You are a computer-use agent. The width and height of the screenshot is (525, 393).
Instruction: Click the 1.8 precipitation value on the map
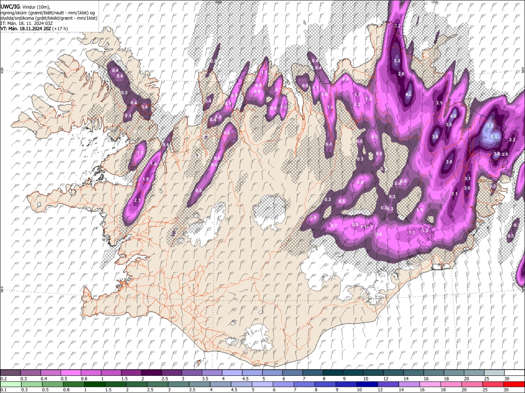[154, 164]
